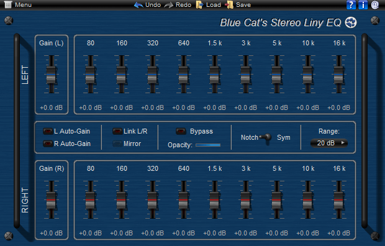The width and height of the screenshot is (385, 246).
Task: Click the left 3 k band fader
Action: tap(245, 75)
